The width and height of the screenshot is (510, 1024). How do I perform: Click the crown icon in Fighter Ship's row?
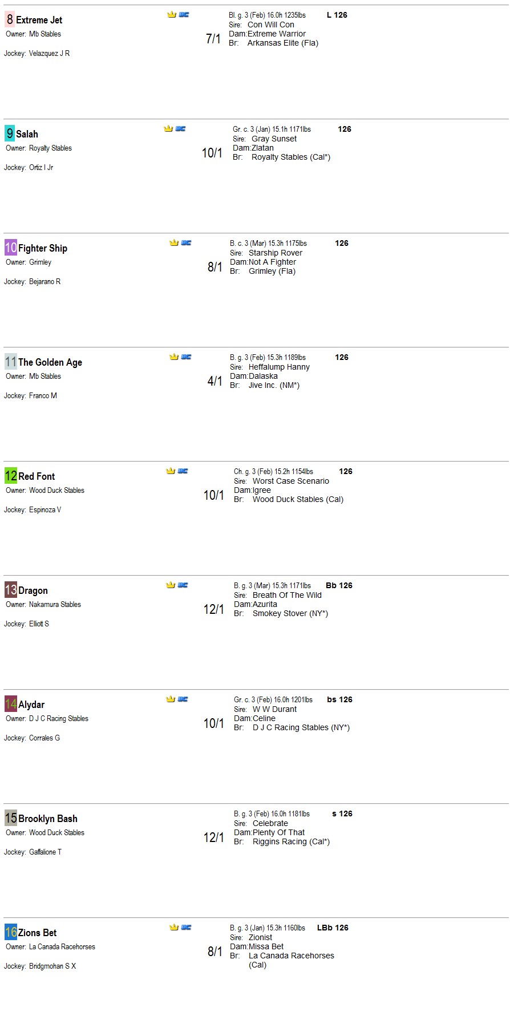coord(174,243)
